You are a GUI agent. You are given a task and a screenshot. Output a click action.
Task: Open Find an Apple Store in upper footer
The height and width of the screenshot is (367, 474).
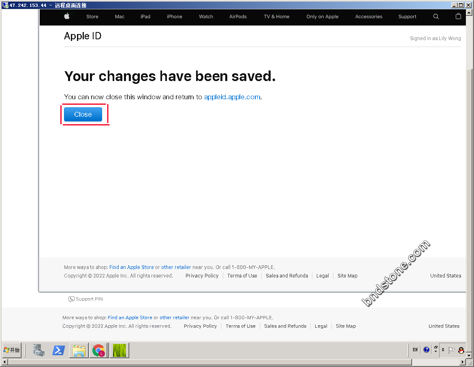point(132,267)
